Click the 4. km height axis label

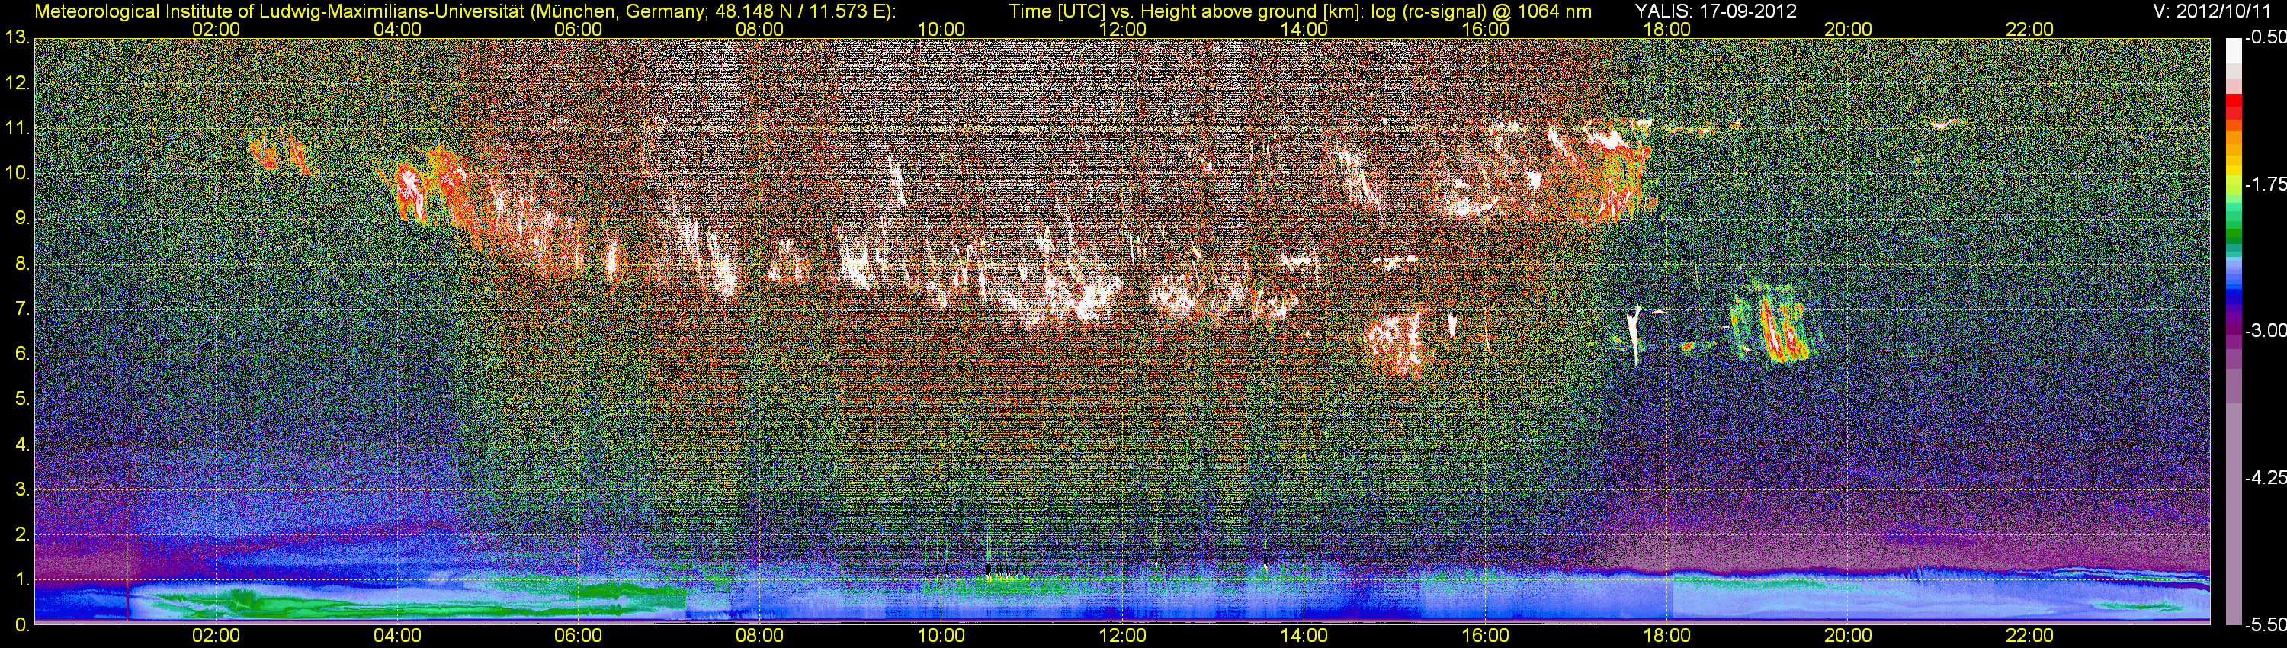pos(21,444)
